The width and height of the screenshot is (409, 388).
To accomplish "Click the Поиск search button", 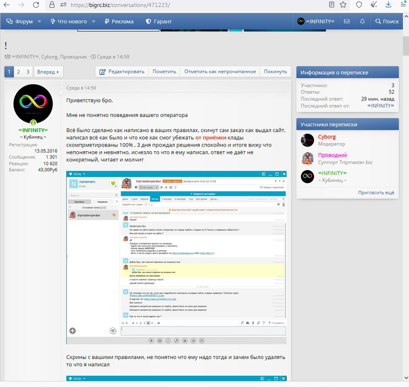I will 387,21.
